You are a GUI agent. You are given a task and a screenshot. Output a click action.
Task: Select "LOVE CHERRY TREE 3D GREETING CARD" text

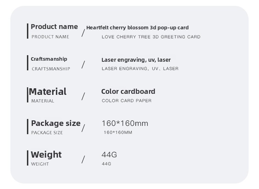(x=151, y=37)
